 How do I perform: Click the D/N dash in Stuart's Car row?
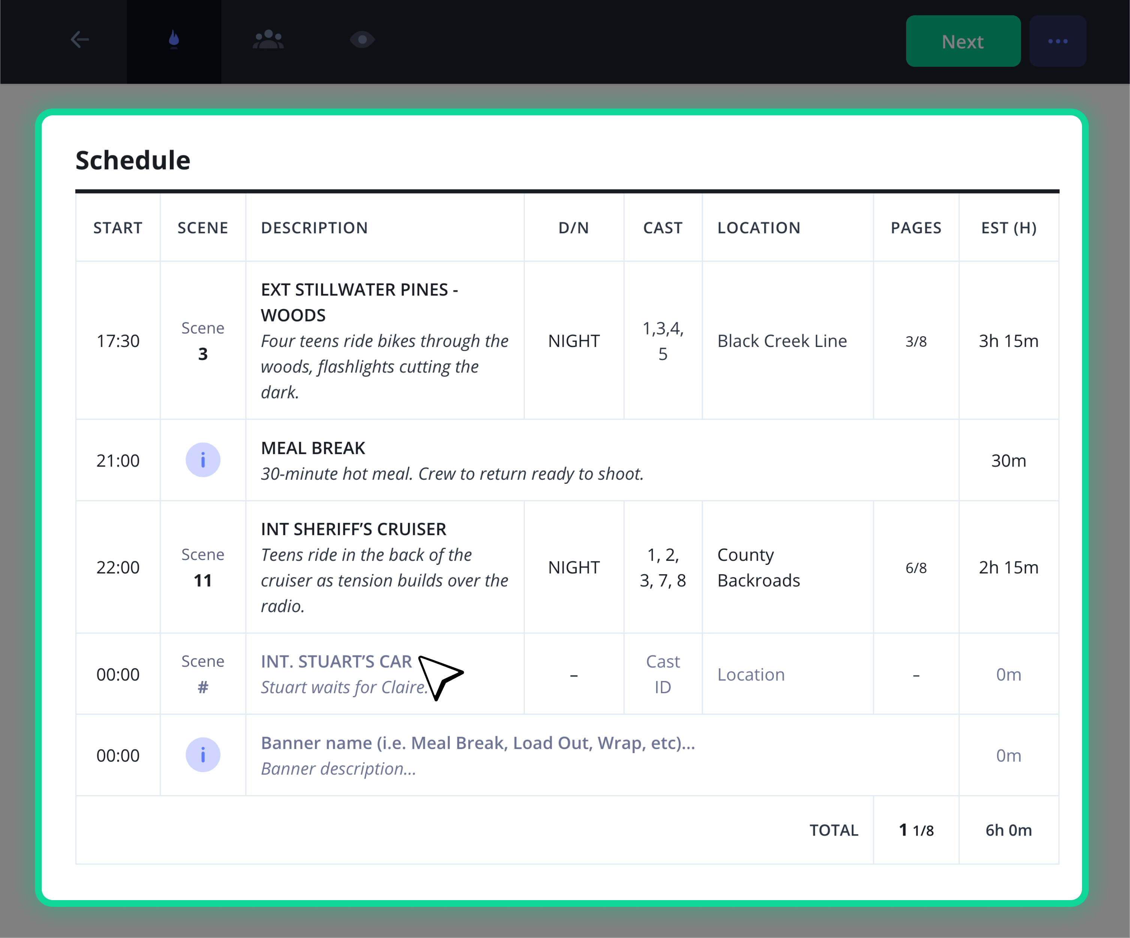coord(574,675)
